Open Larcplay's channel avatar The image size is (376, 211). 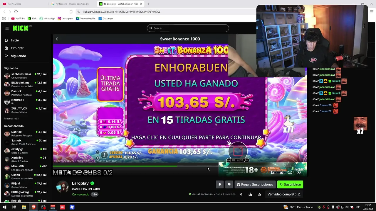(62, 186)
